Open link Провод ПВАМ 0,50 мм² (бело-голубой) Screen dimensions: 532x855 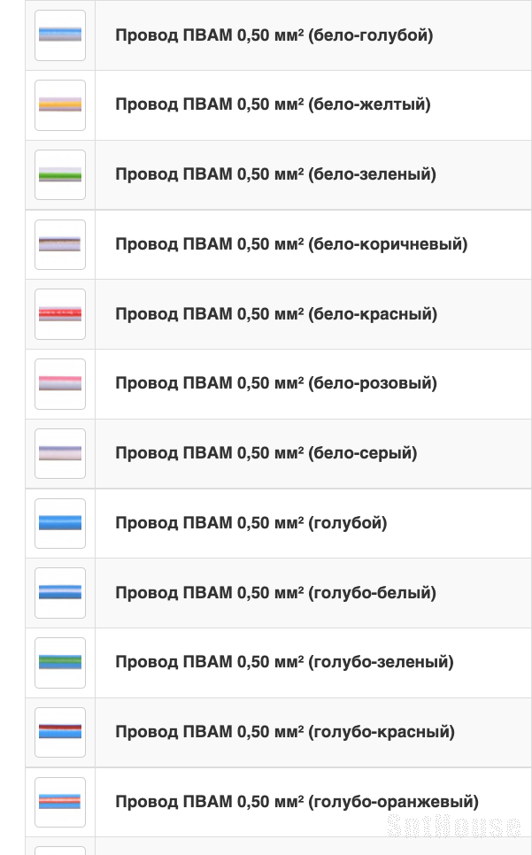274,35
